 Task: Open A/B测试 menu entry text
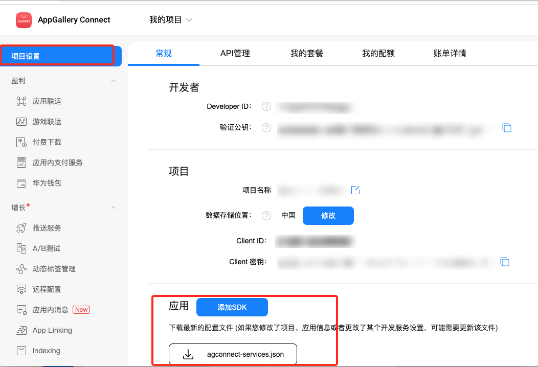[x=47, y=248]
